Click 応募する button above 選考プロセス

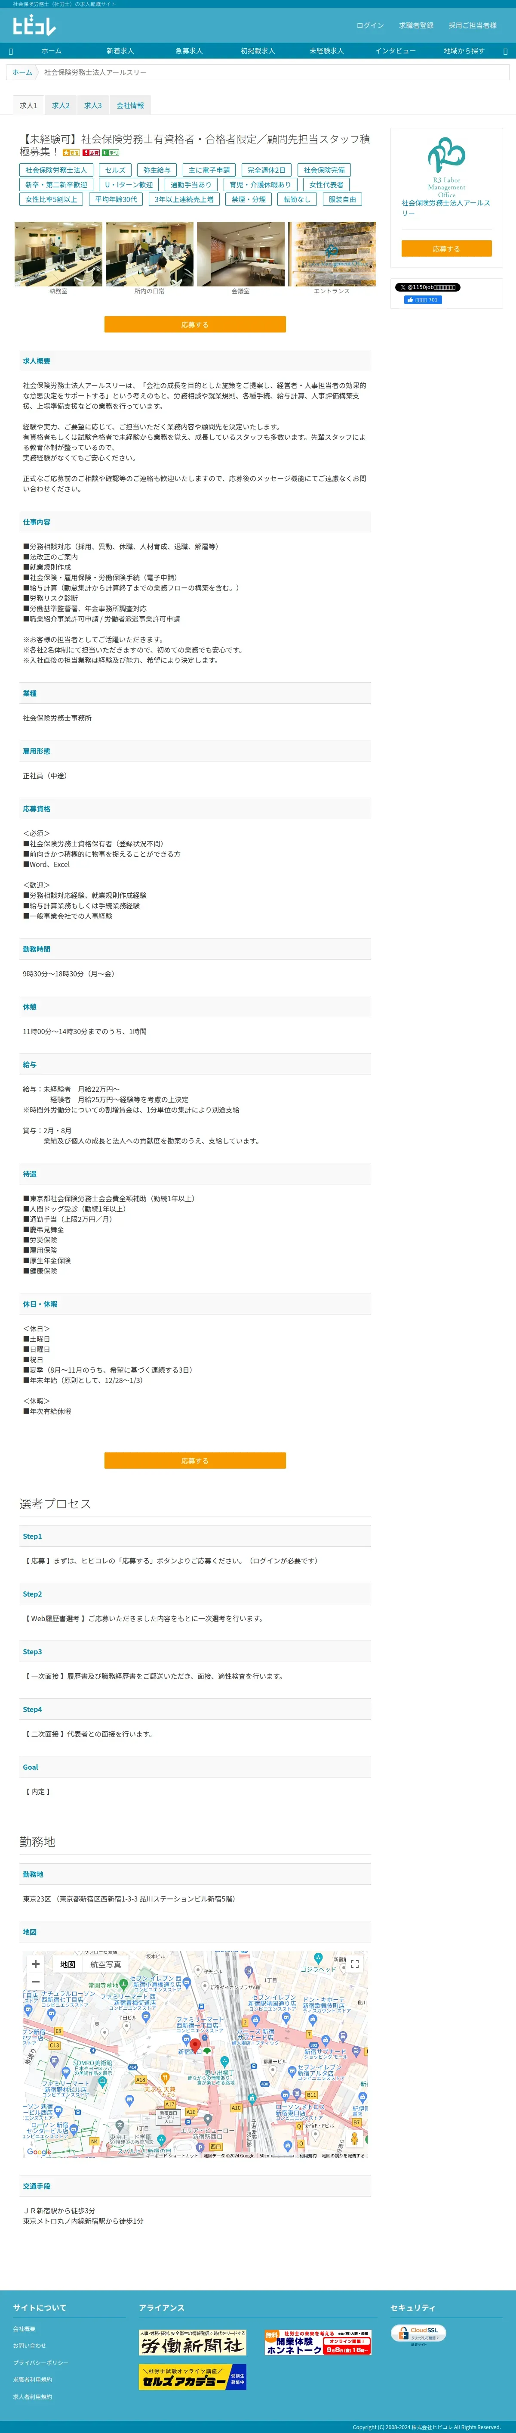pyautogui.click(x=194, y=1460)
